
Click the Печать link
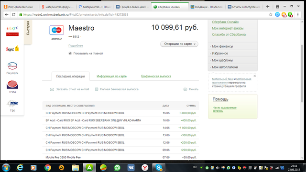click(194, 89)
